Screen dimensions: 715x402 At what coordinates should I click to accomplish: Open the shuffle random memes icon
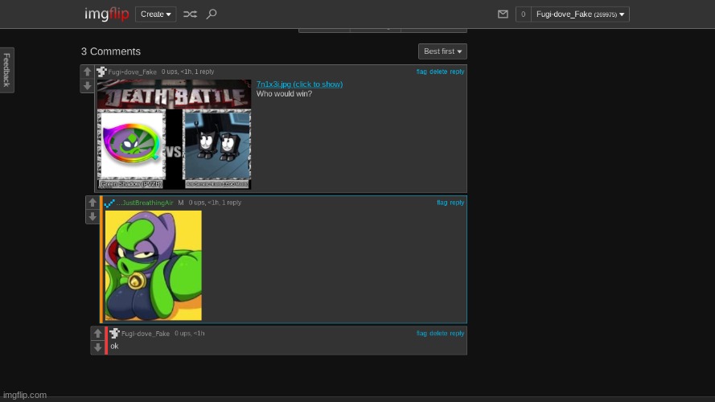click(190, 14)
